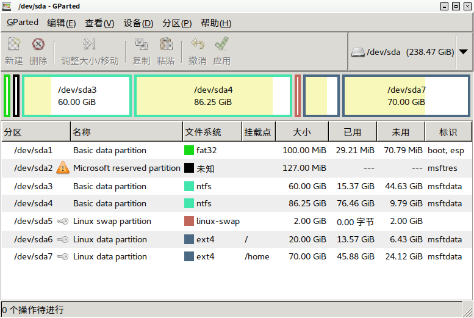Click the green fat32 color swatch
Image resolution: width=474 pixels, height=318 pixels.
coord(189,150)
